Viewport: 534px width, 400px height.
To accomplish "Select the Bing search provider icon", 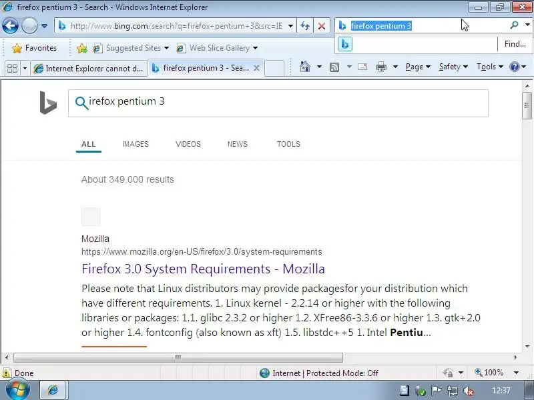I will [344, 44].
